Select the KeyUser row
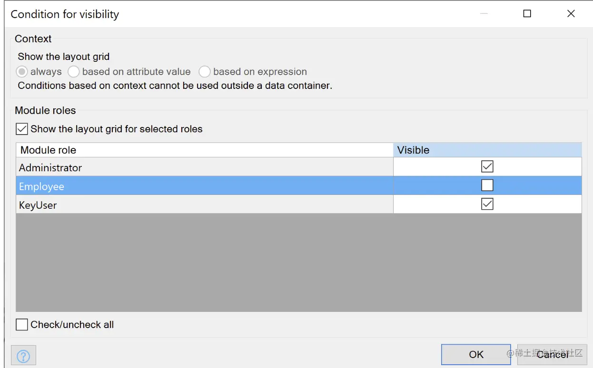The height and width of the screenshot is (368, 593). coord(205,205)
